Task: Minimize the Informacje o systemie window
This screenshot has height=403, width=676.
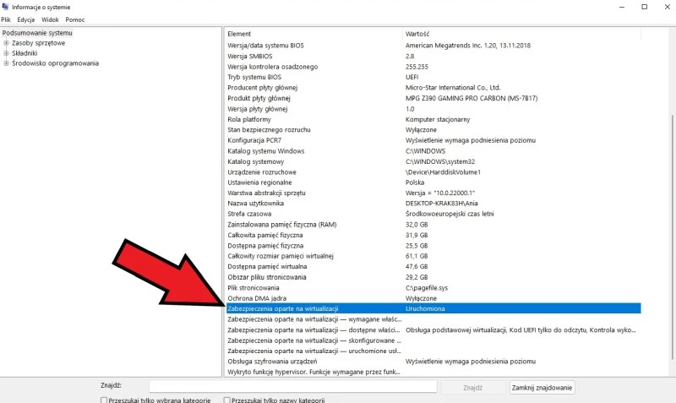Action: tap(622, 7)
